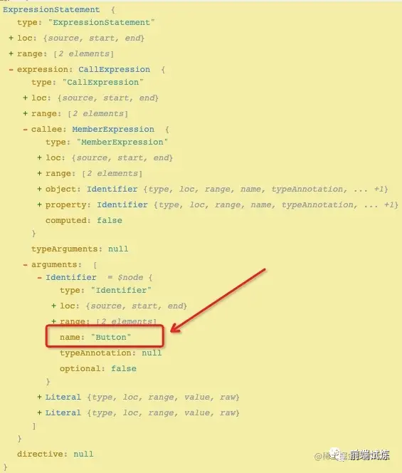Expand the top-level loc node
402x473 pixels.
[11, 38]
